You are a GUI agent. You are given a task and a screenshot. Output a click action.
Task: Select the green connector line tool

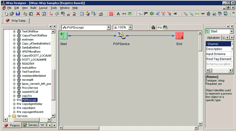(x=124, y=14)
